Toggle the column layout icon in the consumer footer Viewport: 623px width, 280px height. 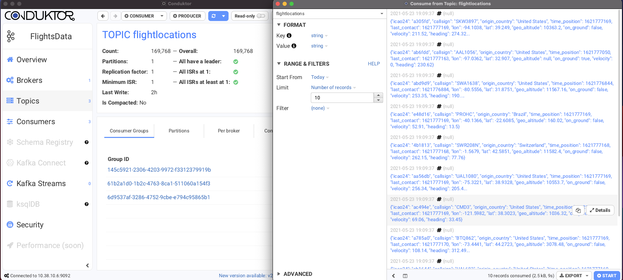tap(405, 276)
